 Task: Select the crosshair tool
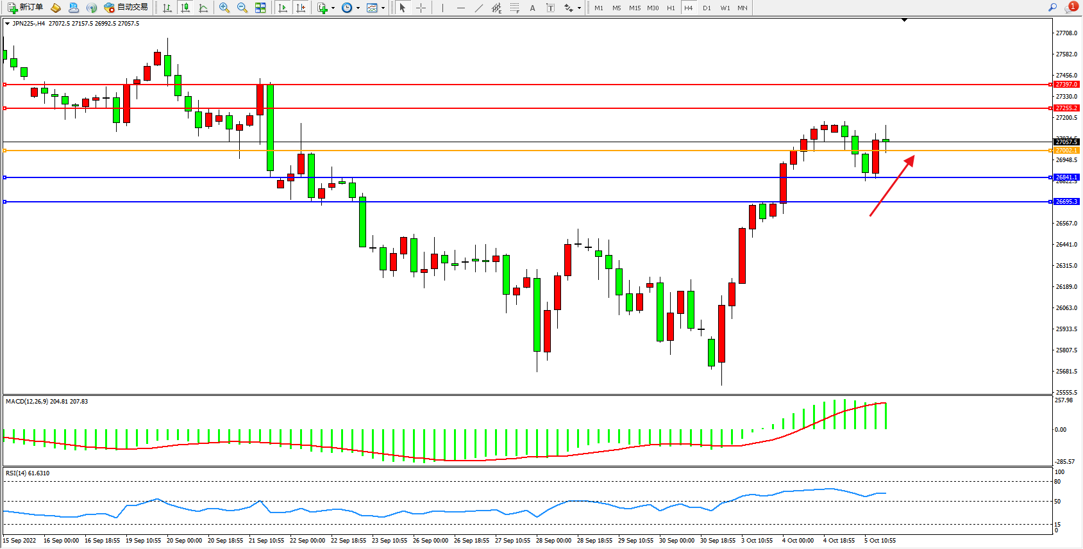pos(421,8)
